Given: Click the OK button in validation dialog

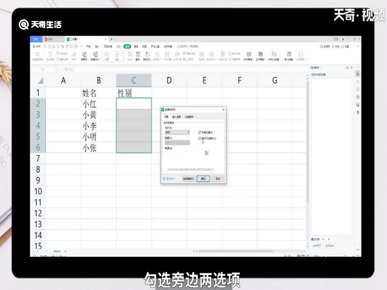Looking at the screenshot, I should (203, 178).
